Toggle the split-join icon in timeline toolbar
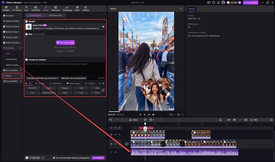Viewport: 275px width, 162px height. (234, 120)
